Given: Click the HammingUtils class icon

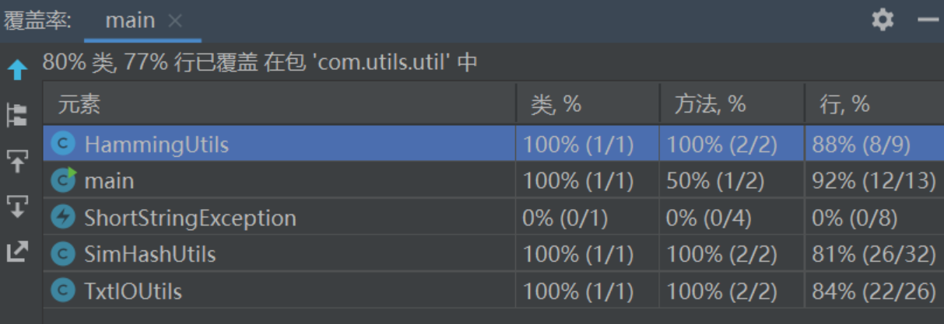Looking at the screenshot, I should point(62,144).
